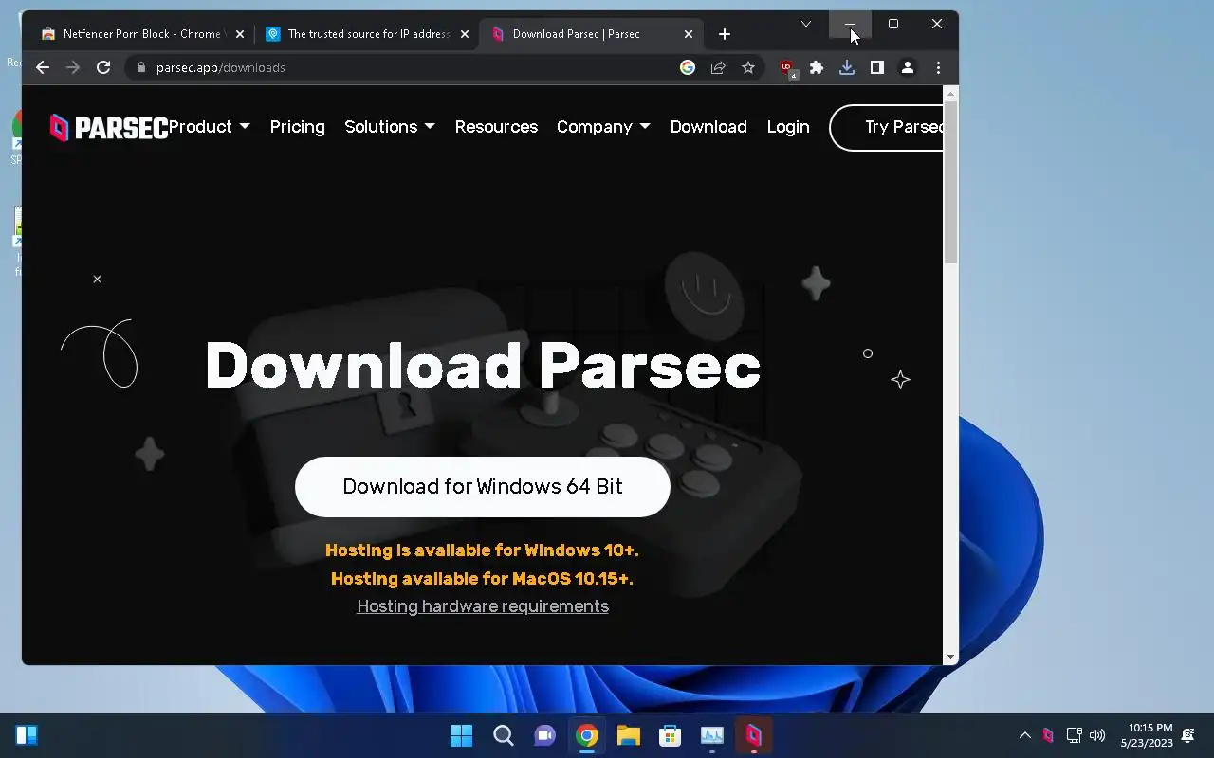The height and width of the screenshot is (758, 1214).
Task: Share this page icon
Action: tap(718, 67)
